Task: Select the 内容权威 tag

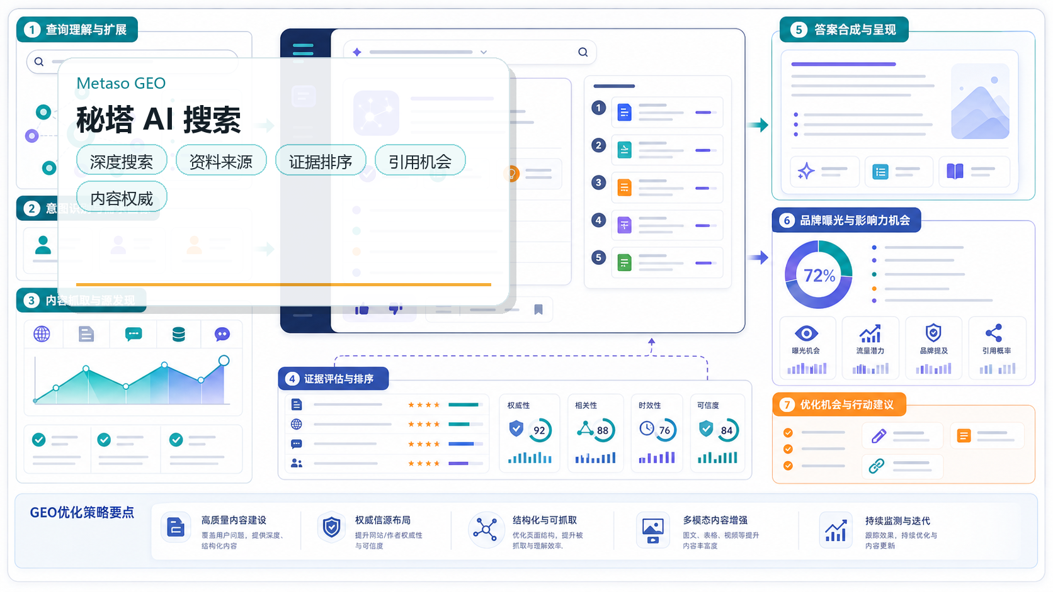Action: pos(122,198)
